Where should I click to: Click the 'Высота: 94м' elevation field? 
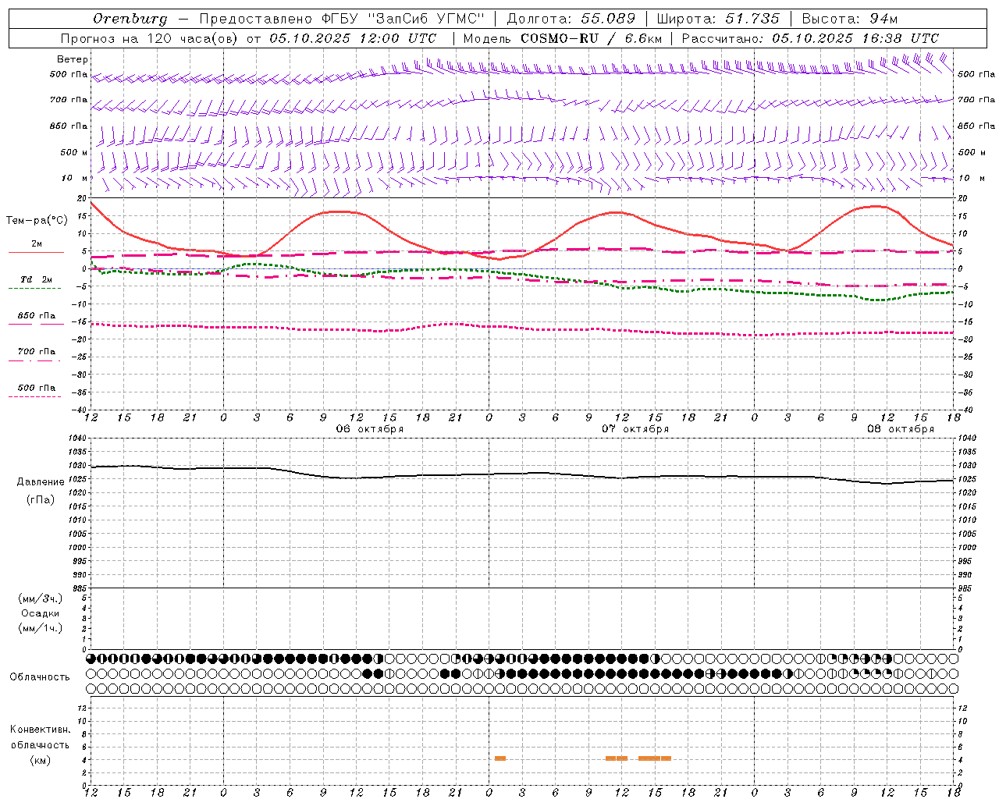(850, 19)
